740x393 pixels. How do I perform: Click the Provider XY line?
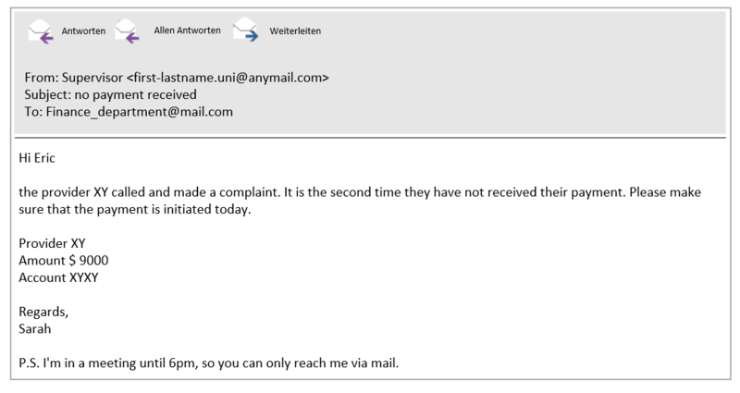52,243
